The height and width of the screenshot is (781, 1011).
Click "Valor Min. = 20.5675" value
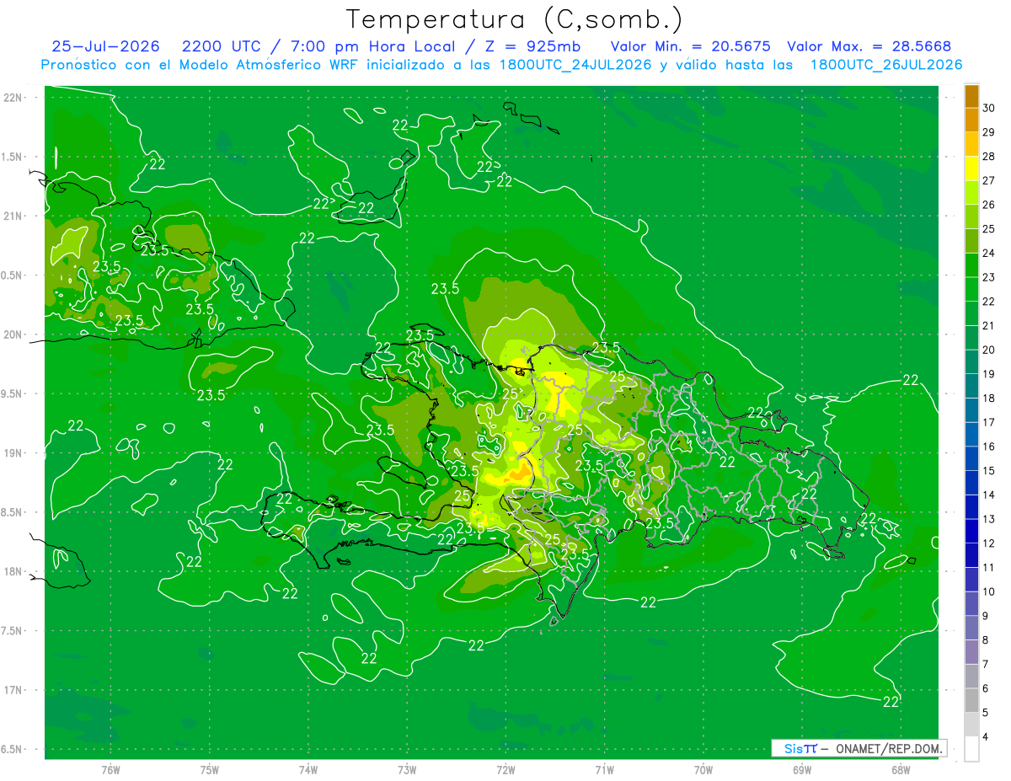tap(691, 46)
